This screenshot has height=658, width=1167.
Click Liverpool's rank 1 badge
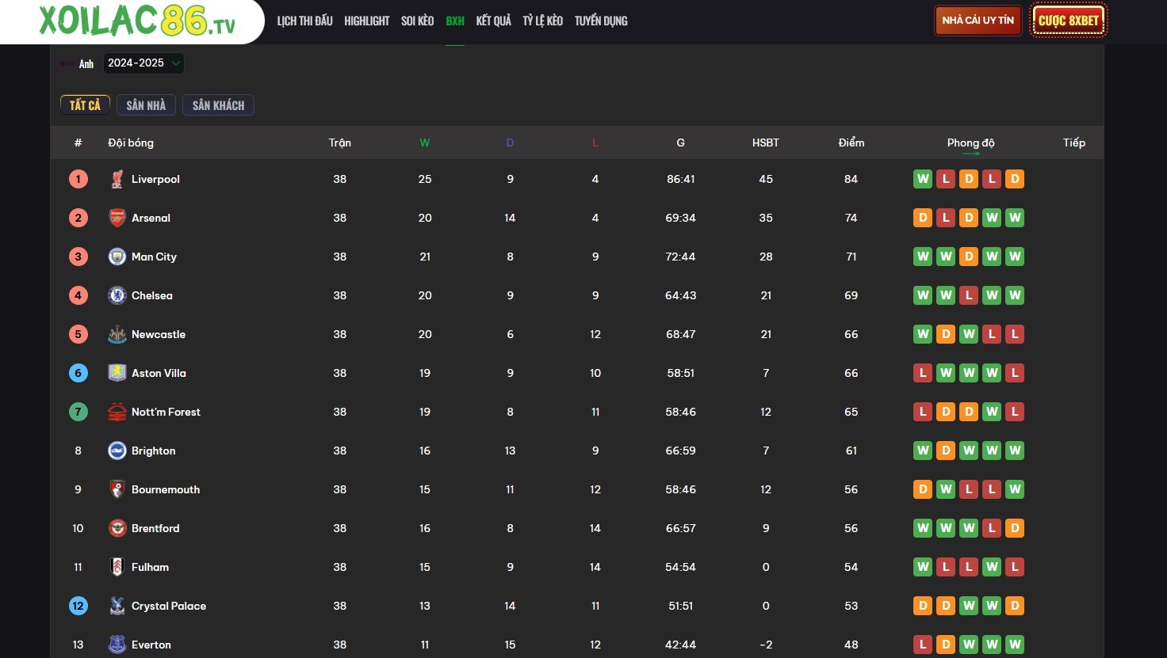(x=78, y=179)
